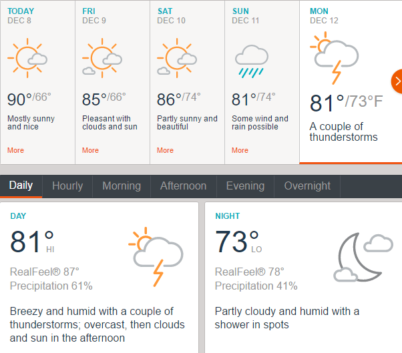Follow More link for Saturday Dec 10
This screenshot has width=402, height=353.
[165, 150]
